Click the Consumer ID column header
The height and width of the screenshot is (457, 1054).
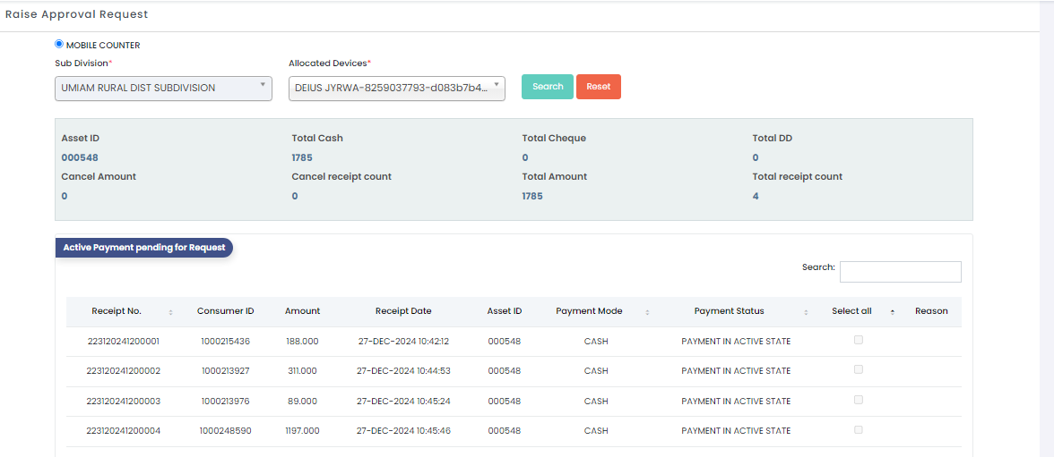[225, 311]
